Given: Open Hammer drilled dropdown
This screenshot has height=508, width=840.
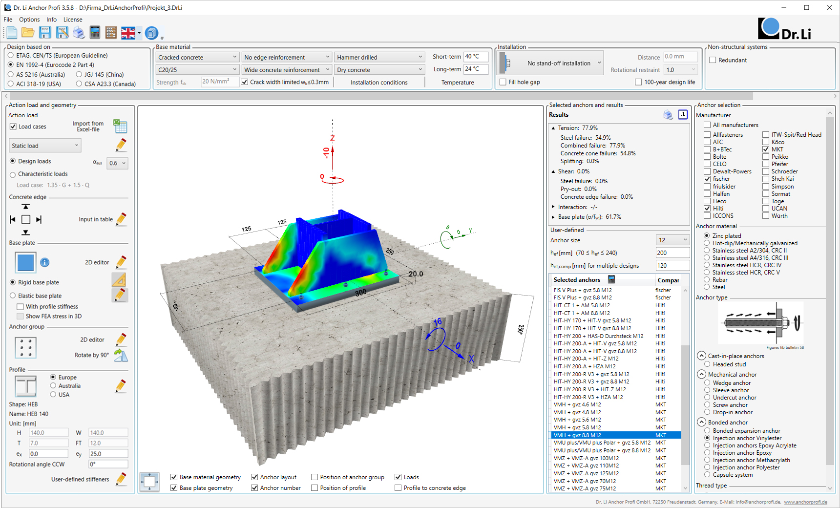Looking at the screenshot, I should coord(379,57).
